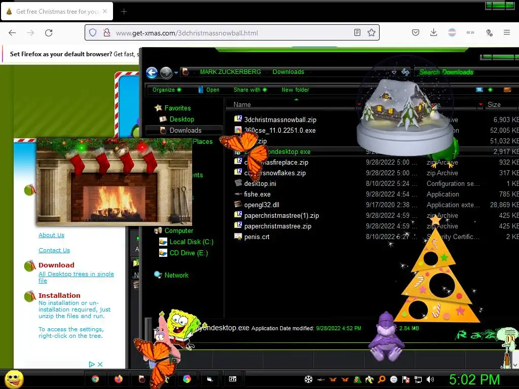
Task: Open the Organize menu
Action: pos(167,90)
